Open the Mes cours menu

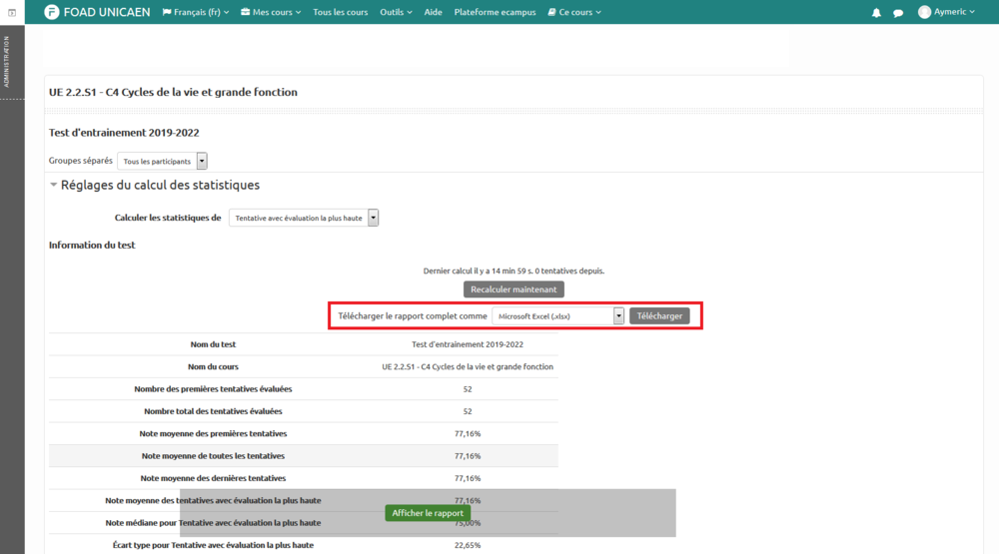click(x=272, y=12)
